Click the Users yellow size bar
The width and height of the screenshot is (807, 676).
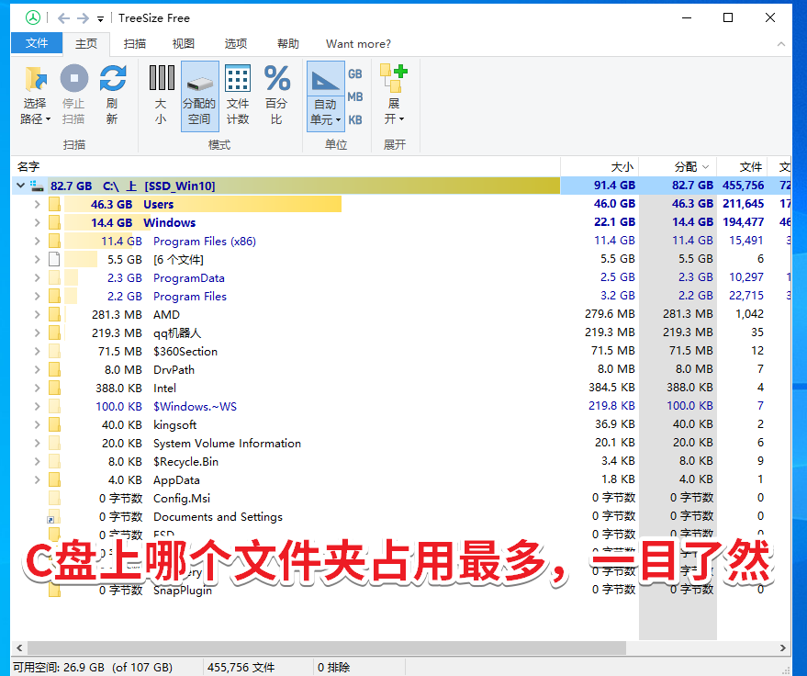click(x=203, y=205)
